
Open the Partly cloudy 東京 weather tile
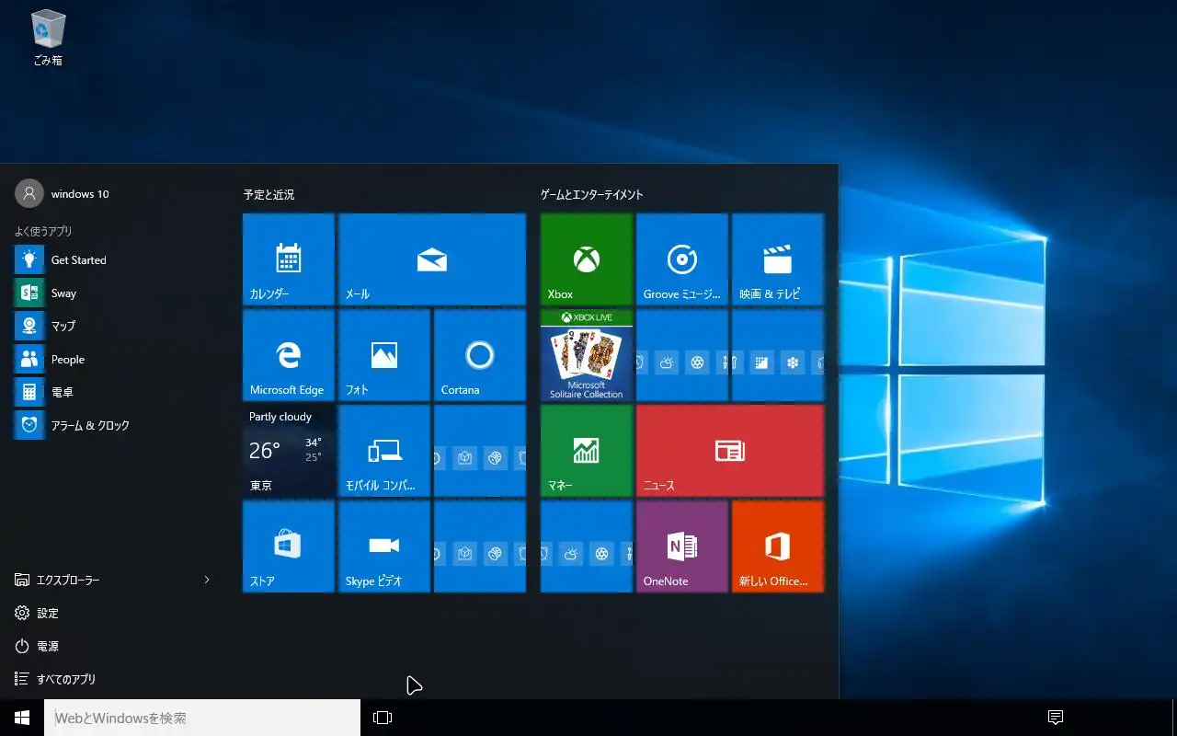point(289,451)
